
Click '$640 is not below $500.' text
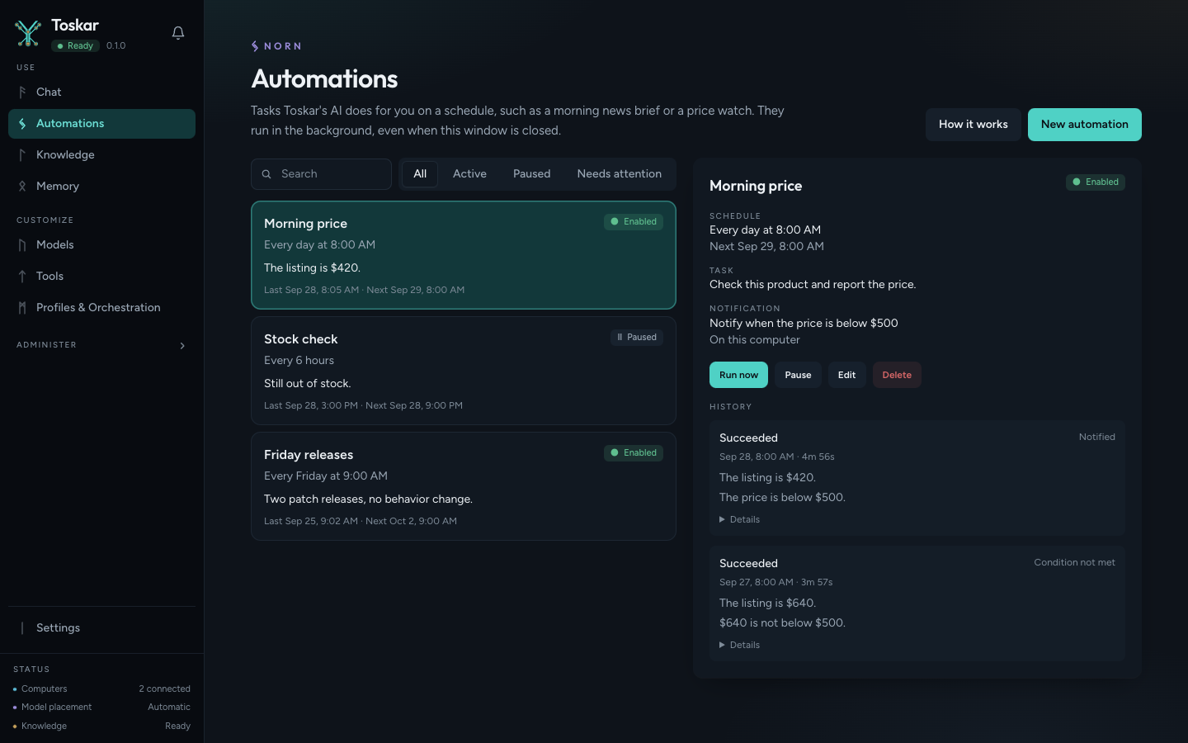(782, 622)
